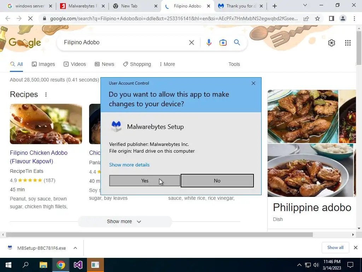Screen dimensions: 362x272
Task: Click Yes in User Account Control dialog
Action: pyautogui.click(x=145, y=181)
